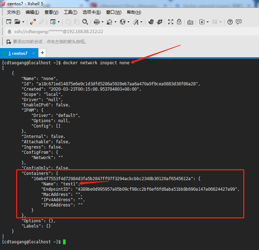Screen dimensions: 259x250
Task: Launch Xagent key icon
Action: 159,22
